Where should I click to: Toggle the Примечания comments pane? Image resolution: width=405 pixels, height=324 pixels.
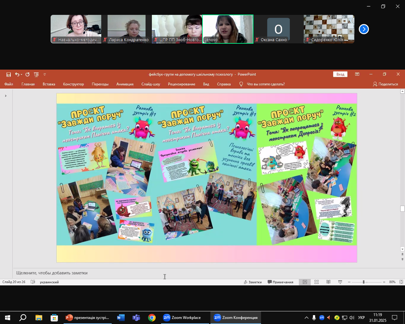[281, 282]
